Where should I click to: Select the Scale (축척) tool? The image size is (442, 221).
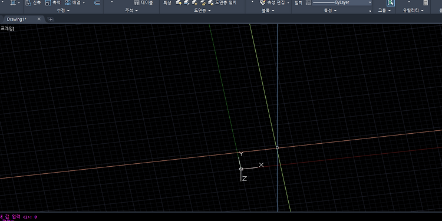click(x=53, y=3)
